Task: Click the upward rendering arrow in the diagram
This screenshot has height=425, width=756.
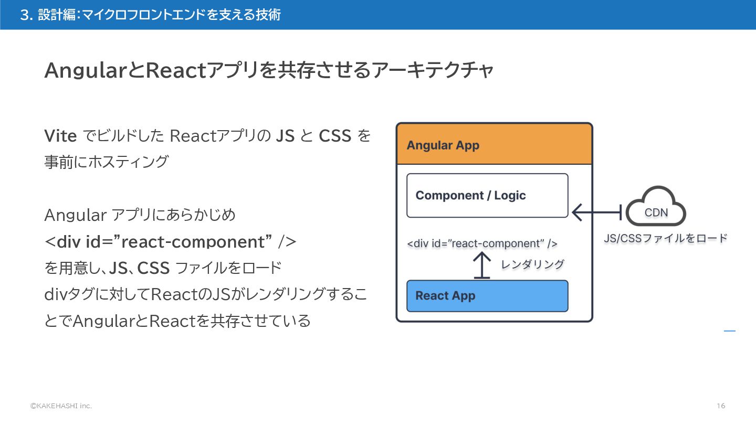Action: [x=481, y=264]
